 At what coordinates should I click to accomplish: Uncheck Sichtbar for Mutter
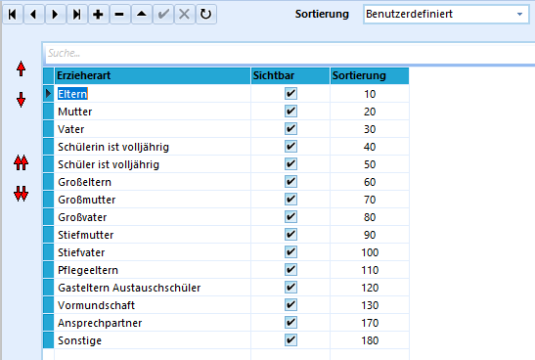tap(290, 112)
